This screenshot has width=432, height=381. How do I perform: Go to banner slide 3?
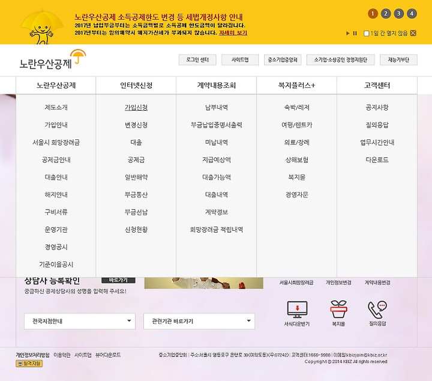(398, 13)
